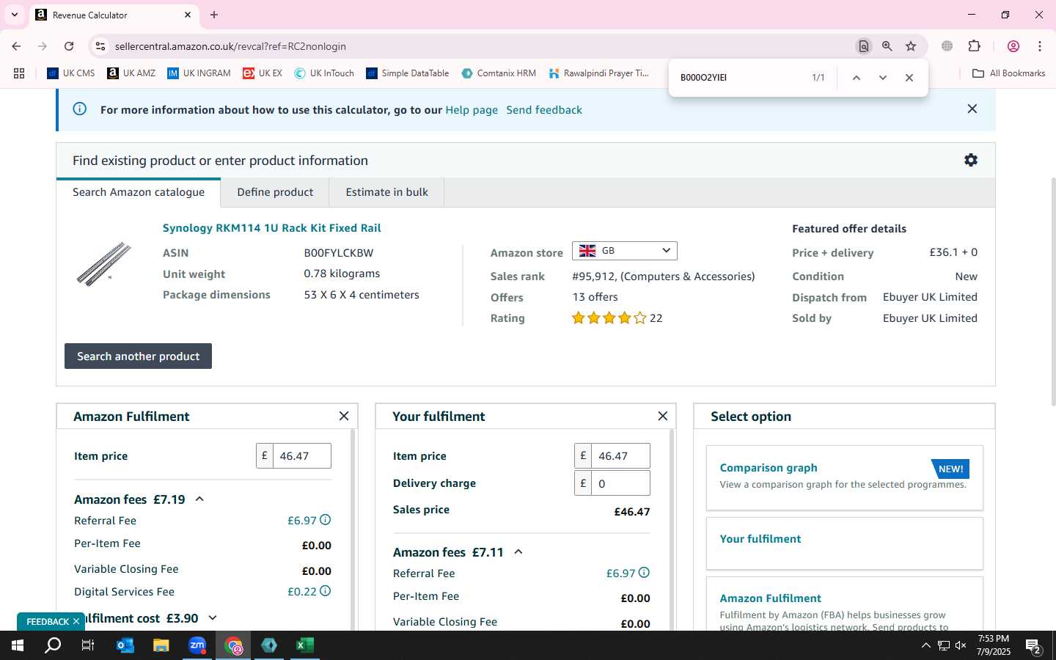
Task: Click the Send feedback link
Action: coord(544,110)
